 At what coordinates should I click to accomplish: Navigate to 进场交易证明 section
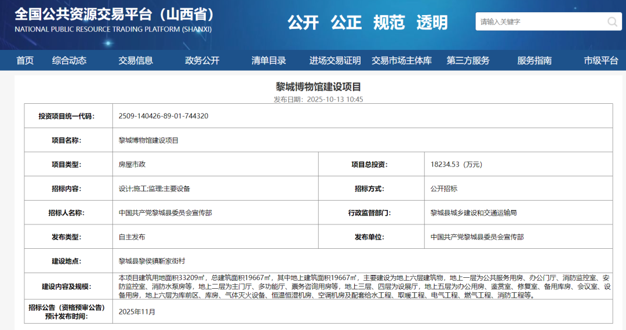335,60
